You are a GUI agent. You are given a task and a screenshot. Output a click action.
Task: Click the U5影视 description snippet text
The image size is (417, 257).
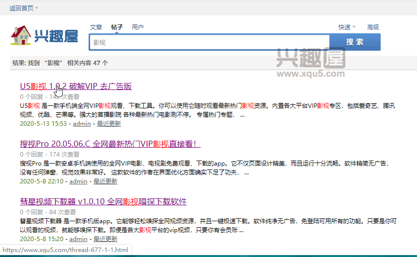click(x=208, y=110)
